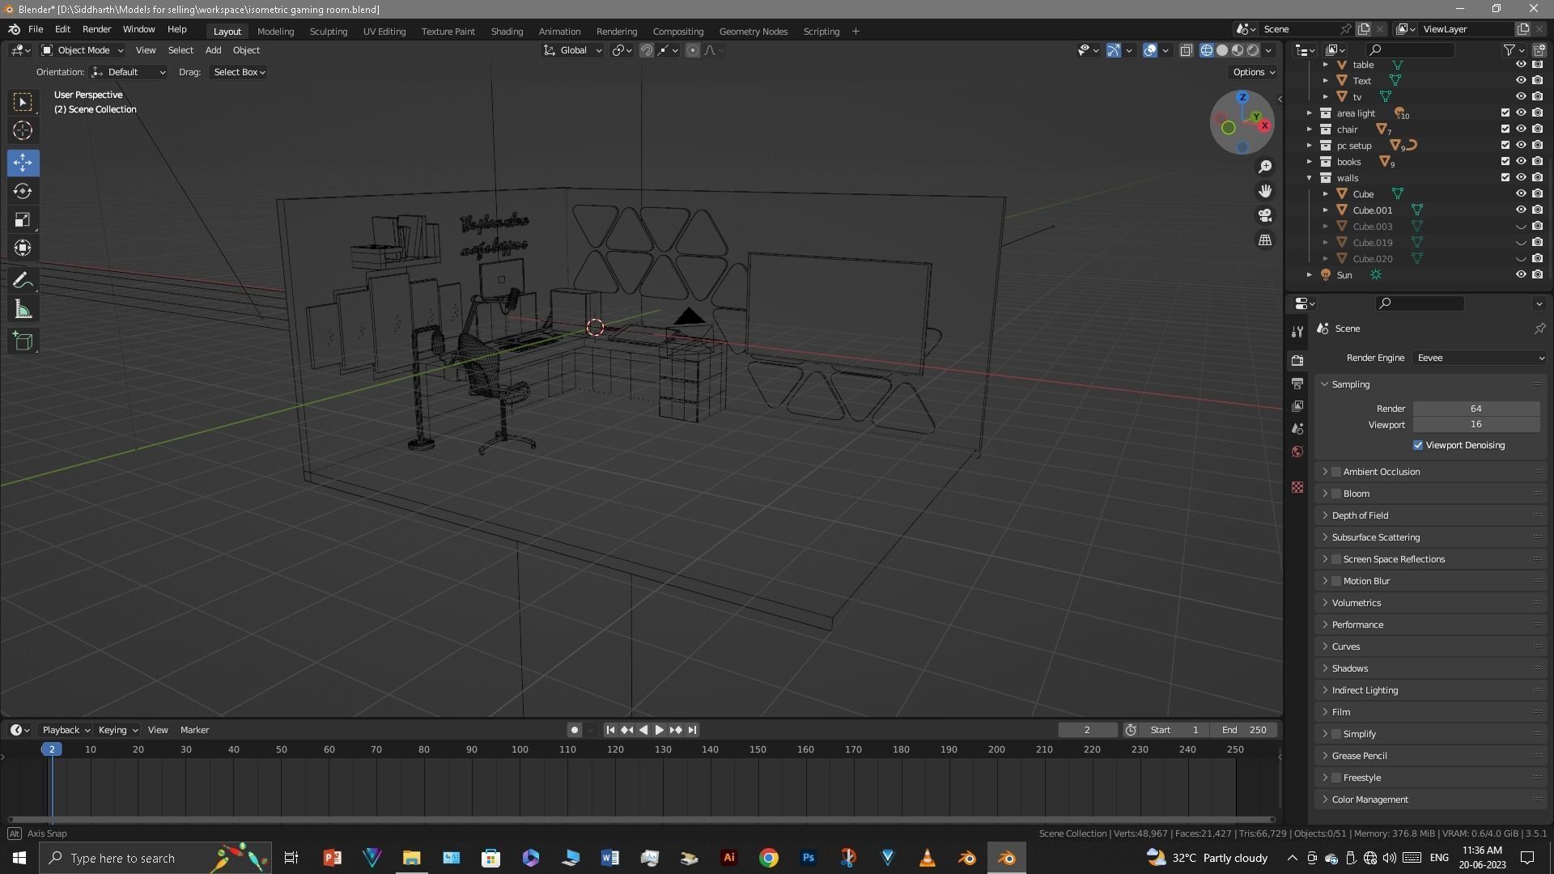Jump to the timeline end frame button

692,730
